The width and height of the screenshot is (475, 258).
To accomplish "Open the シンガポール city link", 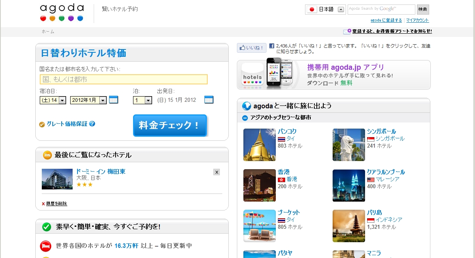I will pyautogui.click(x=382, y=131).
